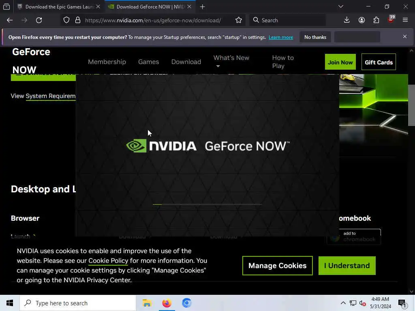Open the Windows notification center icon
This screenshot has width=415, height=311.
pos(402,303)
